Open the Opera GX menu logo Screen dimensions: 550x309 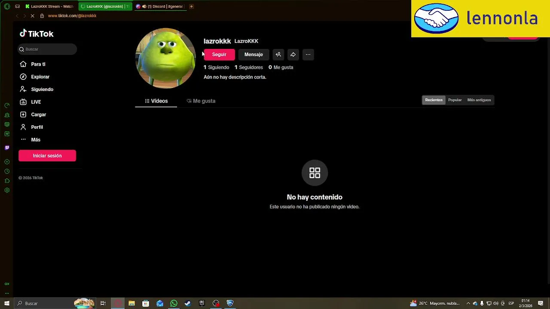click(x=7, y=6)
